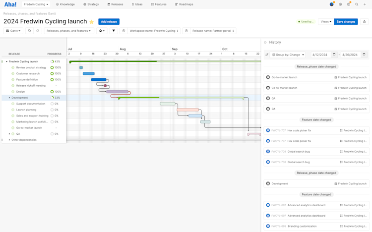This screenshot has height=232, width=372.
Task: Click the plus add icon in top bar
Action: 365,4
